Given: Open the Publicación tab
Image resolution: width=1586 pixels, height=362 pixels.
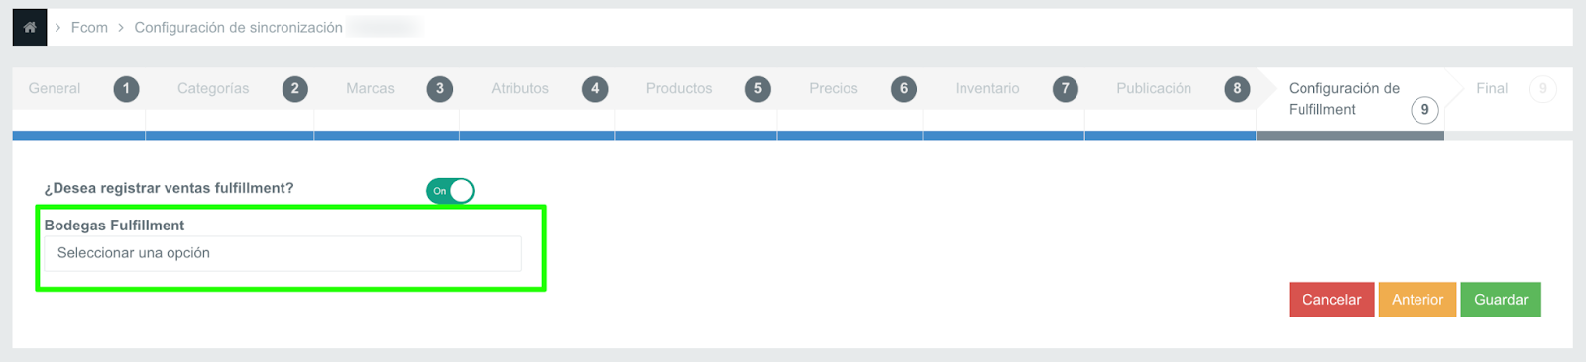Looking at the screenshot, I should (1154, 88).
